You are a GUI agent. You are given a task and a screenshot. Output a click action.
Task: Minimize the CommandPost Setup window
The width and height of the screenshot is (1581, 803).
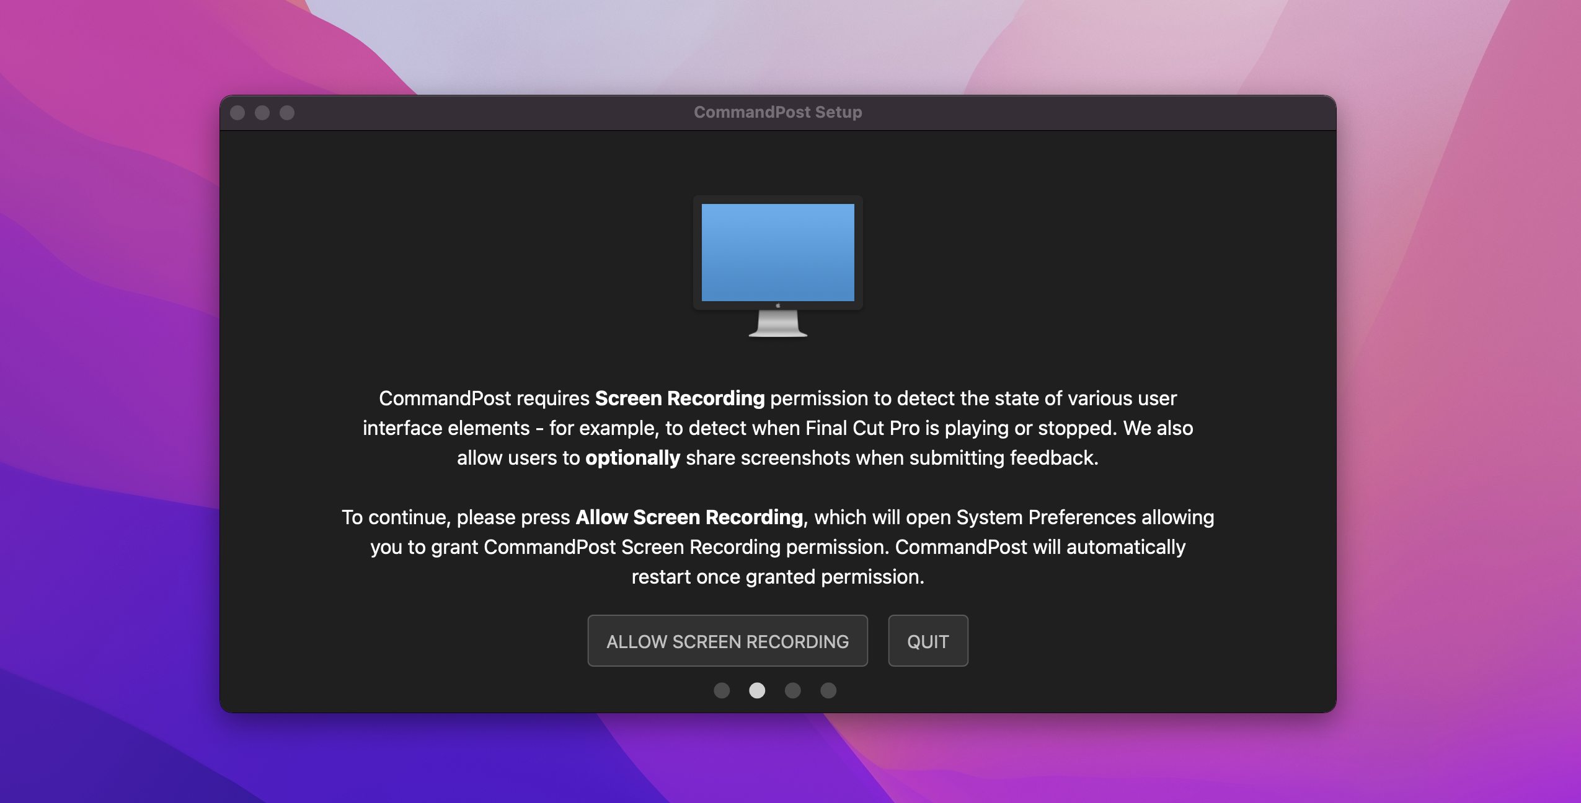[x=262, y=113]
